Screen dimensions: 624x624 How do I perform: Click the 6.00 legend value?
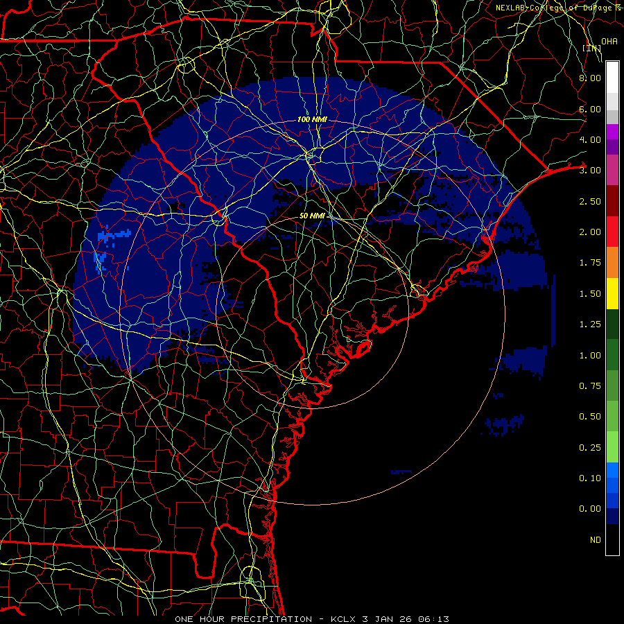point(590,109)
